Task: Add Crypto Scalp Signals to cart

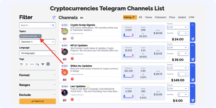Action: click(x=193, y=39)
